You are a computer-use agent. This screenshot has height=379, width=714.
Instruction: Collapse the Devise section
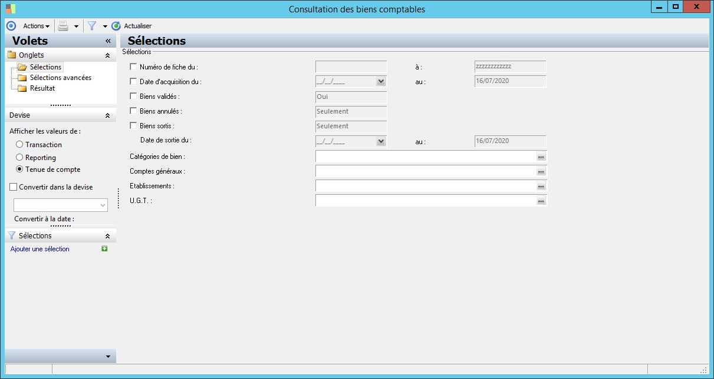point(107,115)
